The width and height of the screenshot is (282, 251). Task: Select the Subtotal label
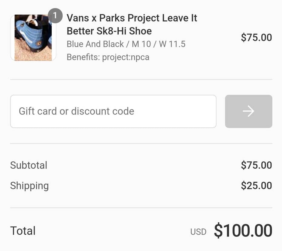click(x=29, y=165)
